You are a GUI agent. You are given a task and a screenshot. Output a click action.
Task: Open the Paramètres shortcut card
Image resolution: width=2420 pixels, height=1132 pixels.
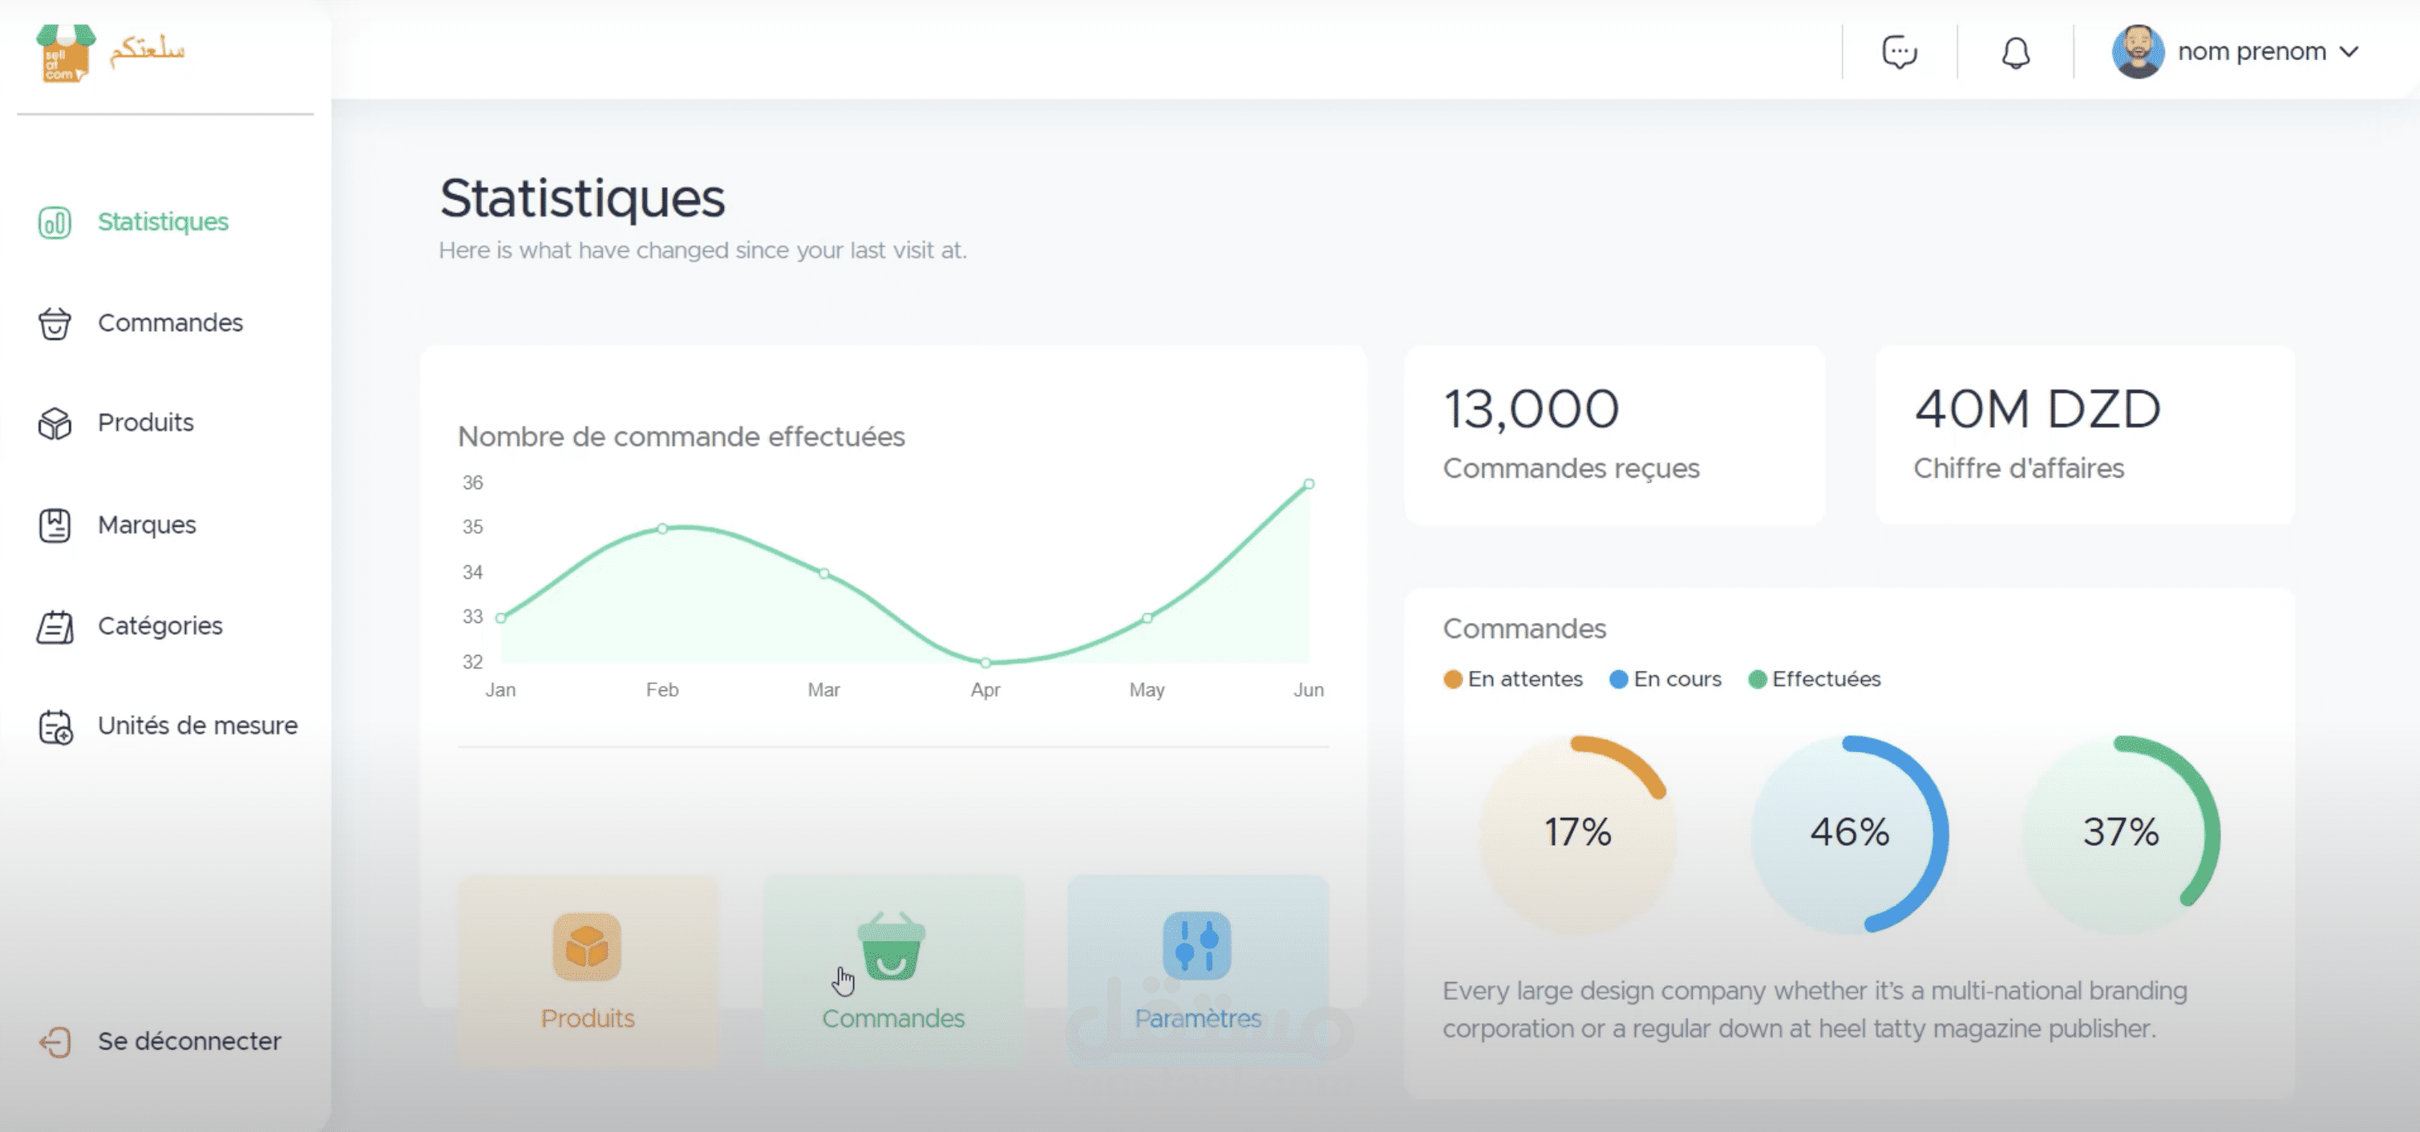[1198, 968]
